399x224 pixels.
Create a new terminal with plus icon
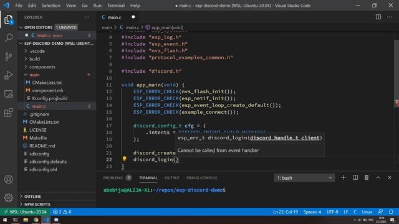(344, 177)
